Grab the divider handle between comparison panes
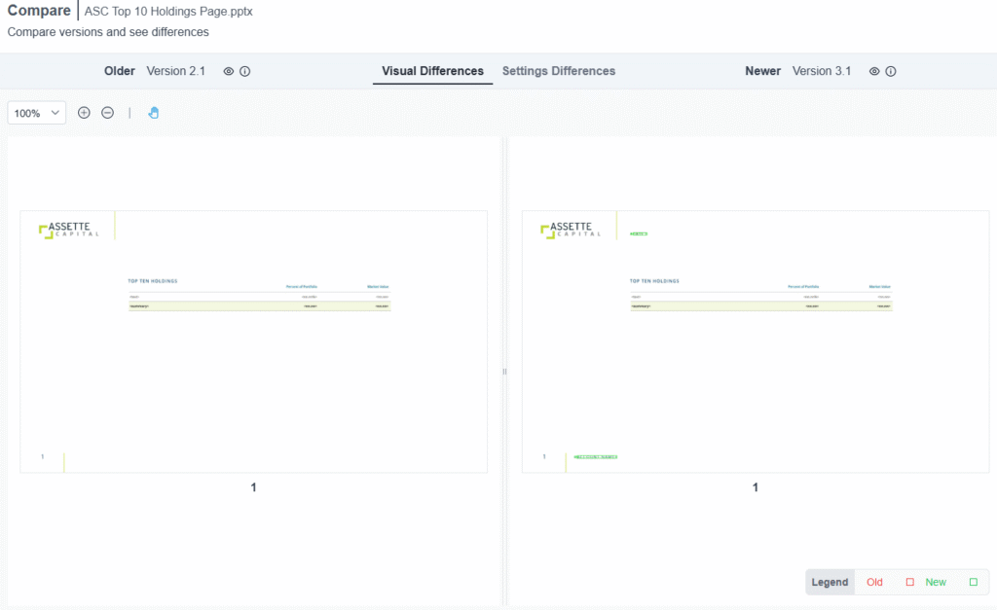The width and height of the screenshot is (997, 610). tap(504, 372)
